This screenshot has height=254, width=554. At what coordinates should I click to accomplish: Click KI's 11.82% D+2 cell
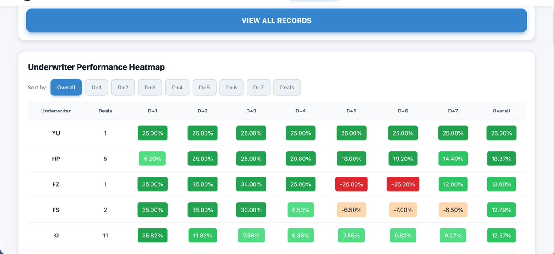click(202, 236)
